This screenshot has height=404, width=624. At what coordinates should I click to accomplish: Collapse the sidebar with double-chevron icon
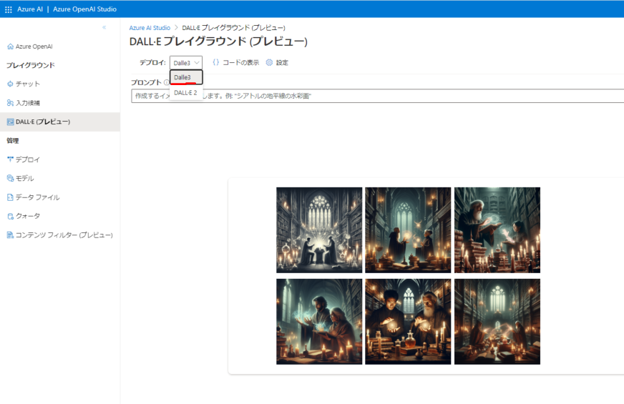tap(104, 27)
